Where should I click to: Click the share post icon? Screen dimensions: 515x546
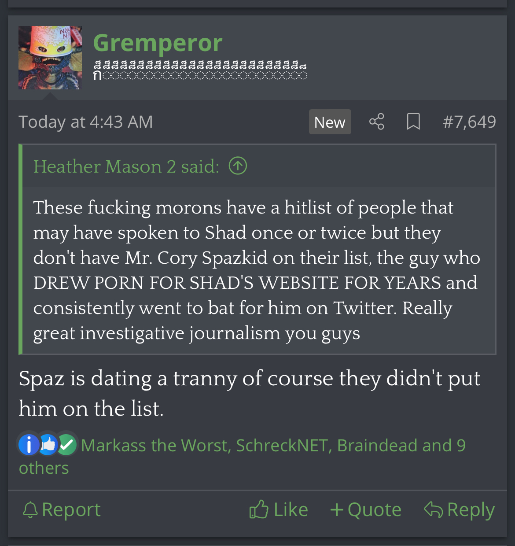[376, 122]
